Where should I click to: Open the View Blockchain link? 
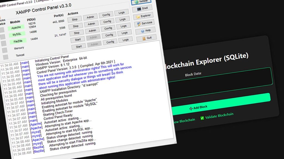pyautogui.click(x=184, y=121)
